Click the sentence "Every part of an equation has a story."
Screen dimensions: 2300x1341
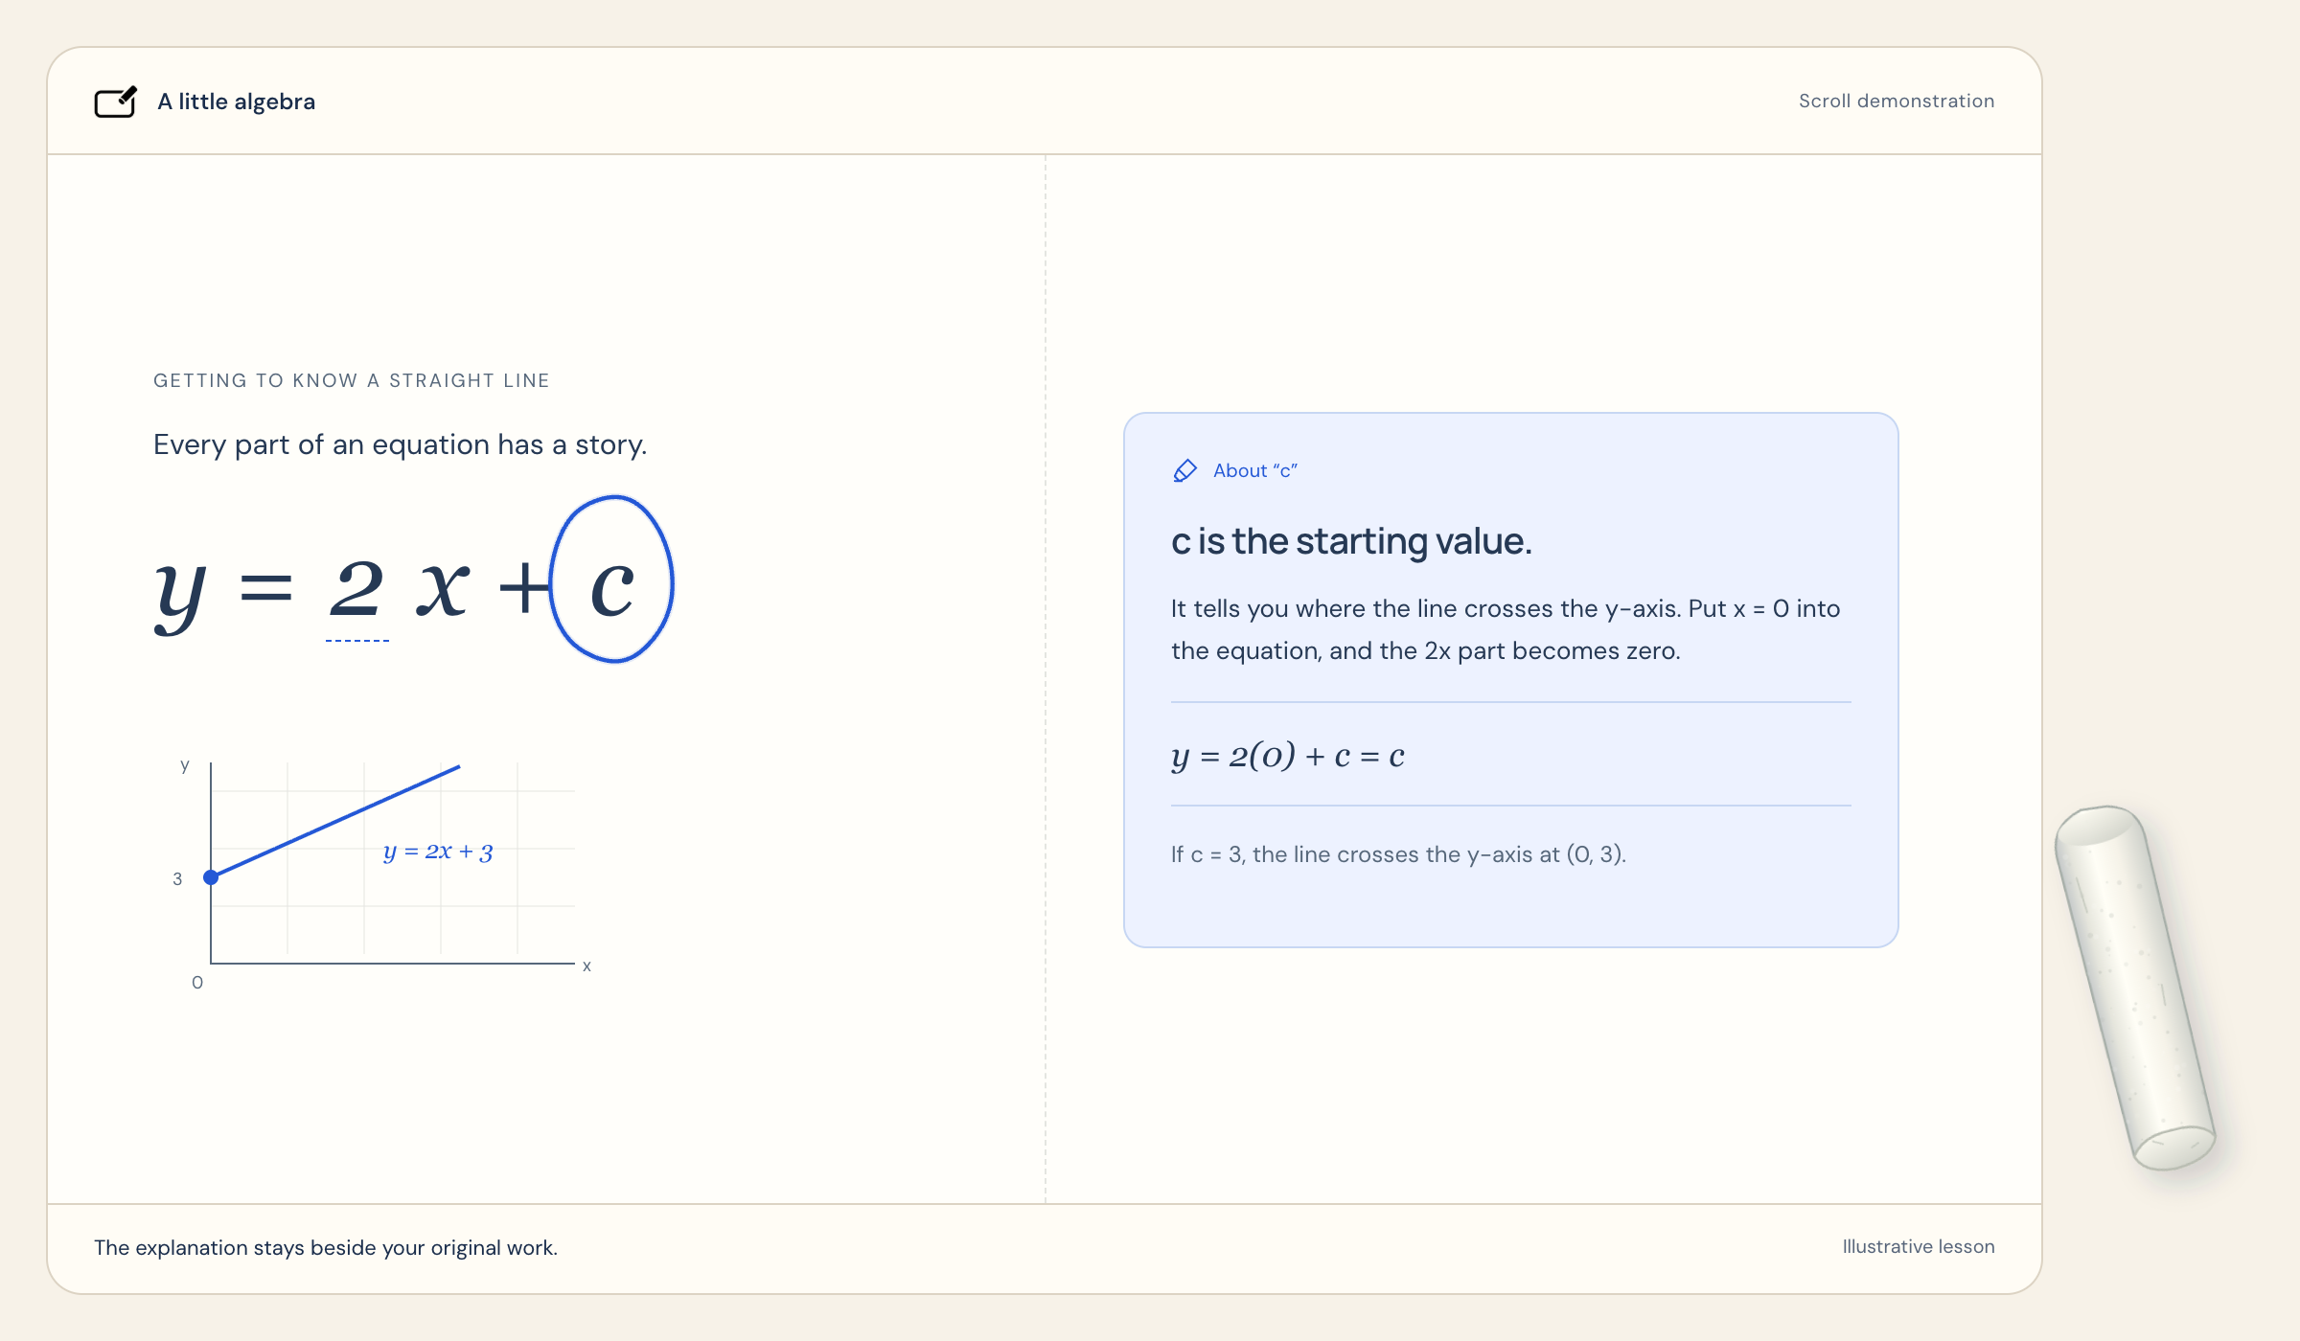pyautogui.click(x=400, y=444)
